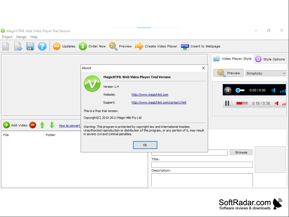The width and height of the screenshot is (289, 217).
Task: Click the red speaker icon on the light player
Action: coord(277,103)
